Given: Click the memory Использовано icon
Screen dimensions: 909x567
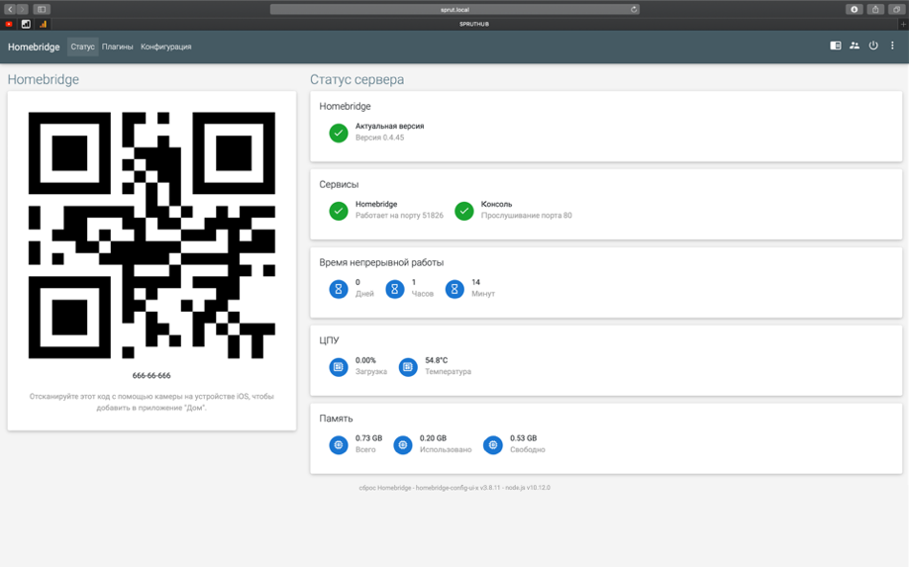Looking at the screenshot, I should (x=403, y=445).
